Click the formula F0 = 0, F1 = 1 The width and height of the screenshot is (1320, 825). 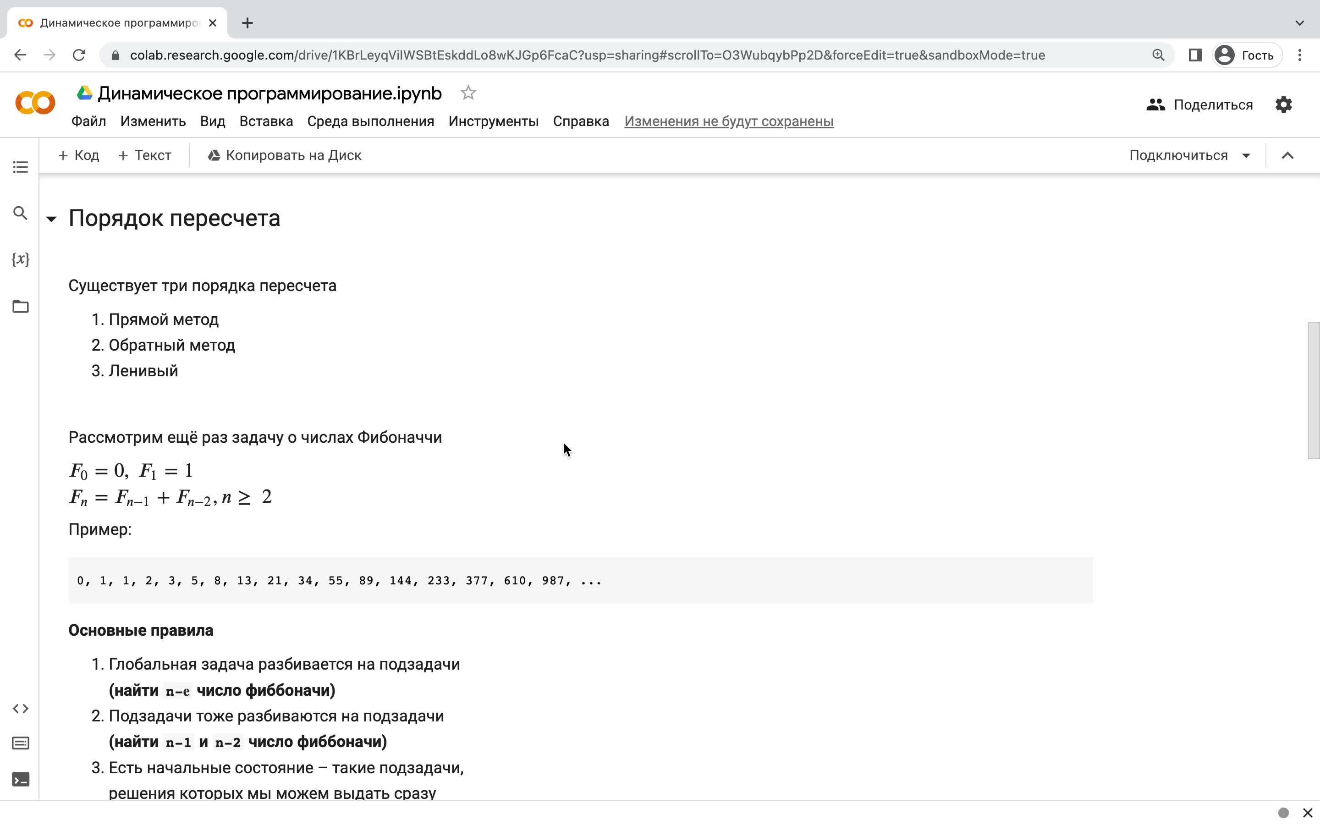pyautogui.click(x=131, y=471)
